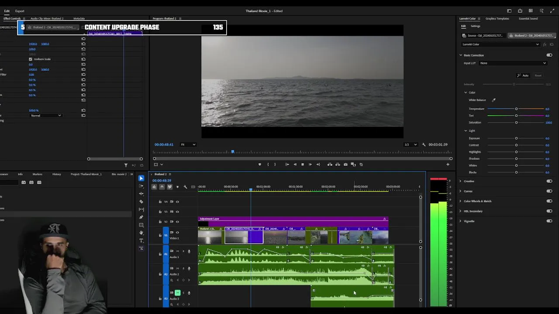Select the Ripple Edit tool

[141, 194]
